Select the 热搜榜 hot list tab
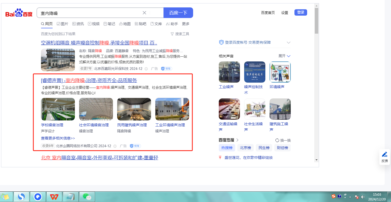 (x=227, y=148)
